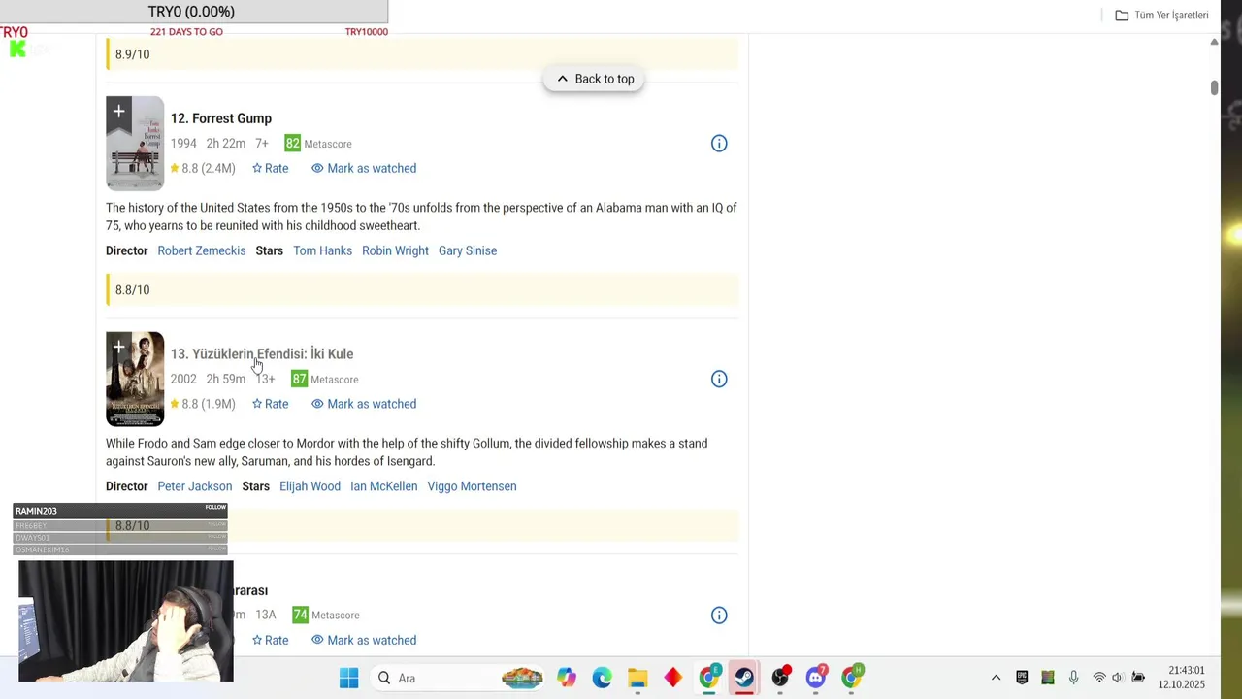Click the Back to top button
1242x699 pixels.
pyautogui.click(x=594, y=79)
